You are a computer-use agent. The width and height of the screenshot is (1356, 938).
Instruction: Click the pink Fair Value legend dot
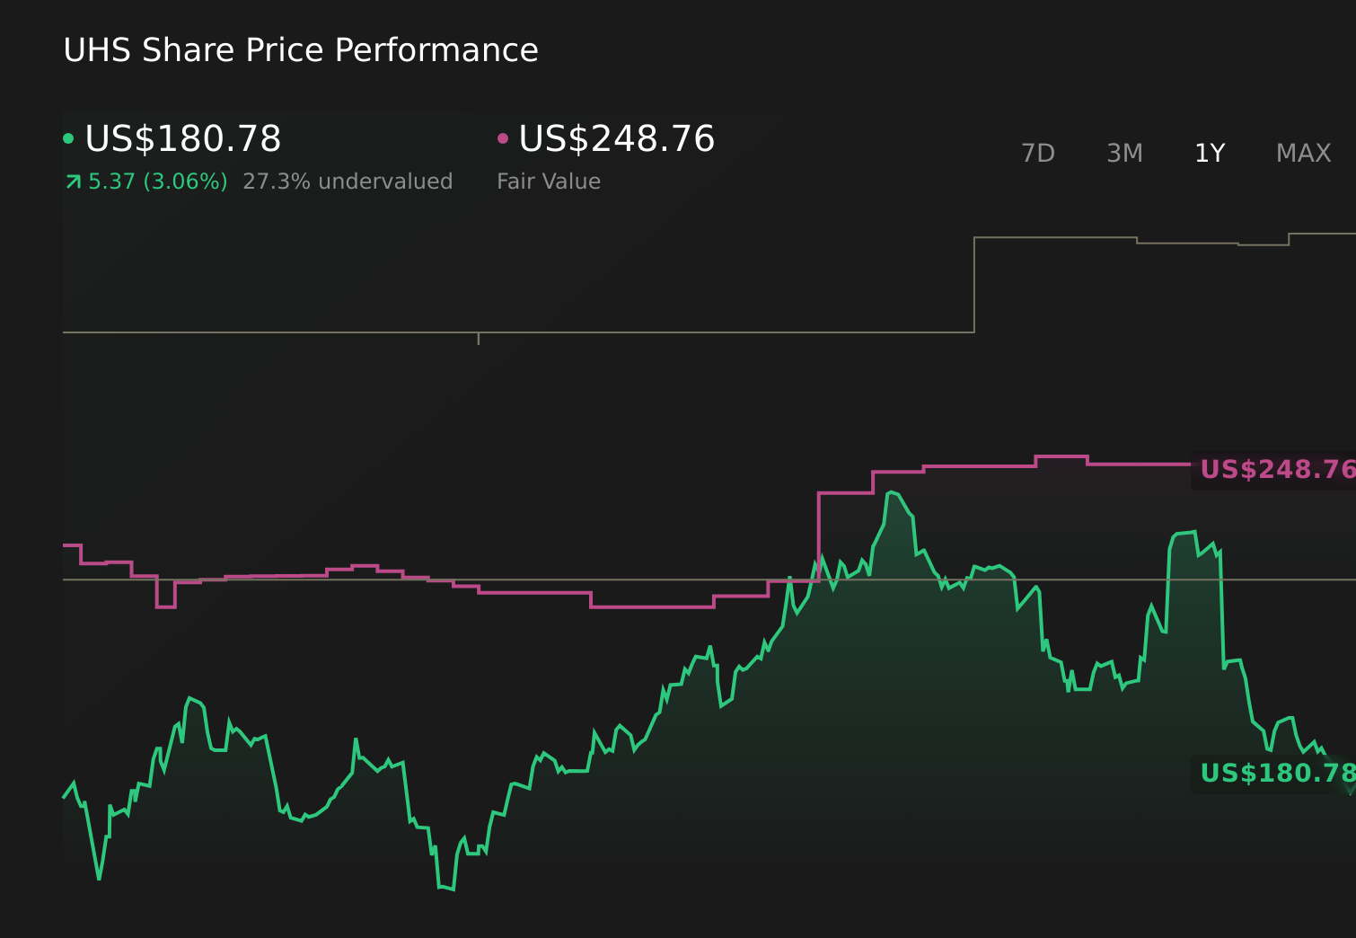tap(503, 137)
